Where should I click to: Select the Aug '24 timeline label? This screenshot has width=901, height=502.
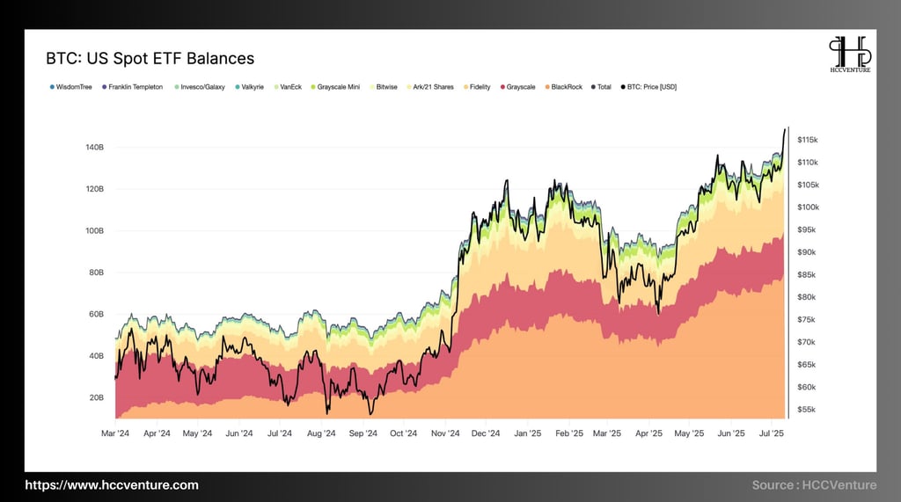coord(321,433)
